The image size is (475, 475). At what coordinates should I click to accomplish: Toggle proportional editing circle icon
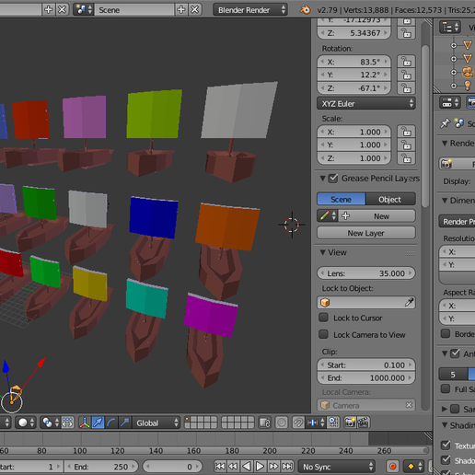[281, 423]
